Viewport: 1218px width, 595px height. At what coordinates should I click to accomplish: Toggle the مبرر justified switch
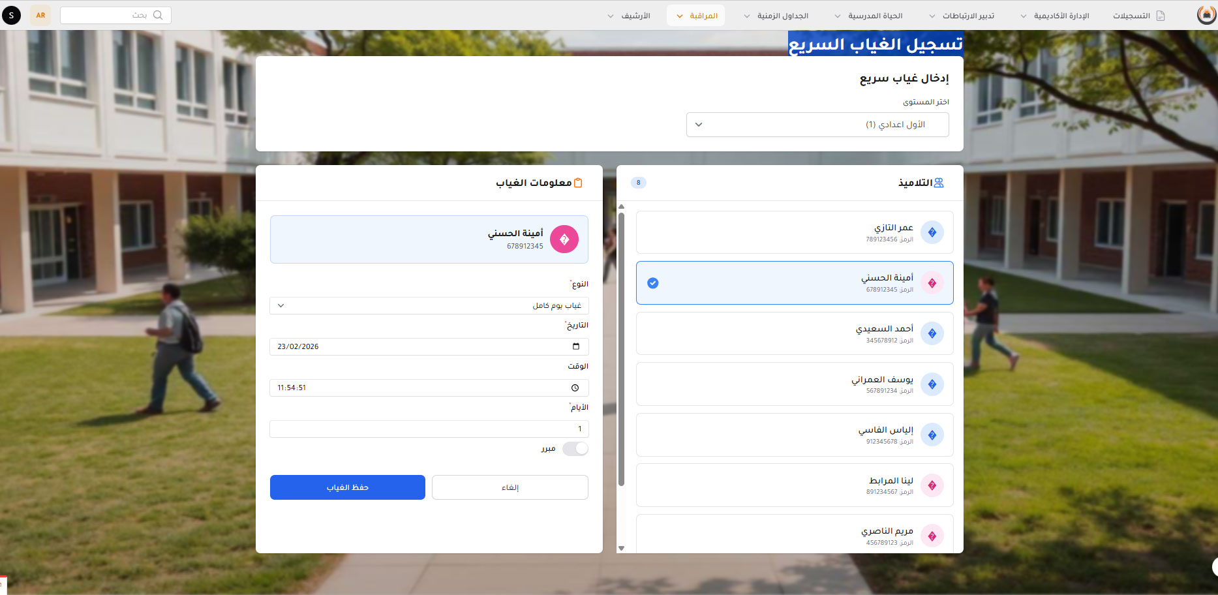pos(575,449)
